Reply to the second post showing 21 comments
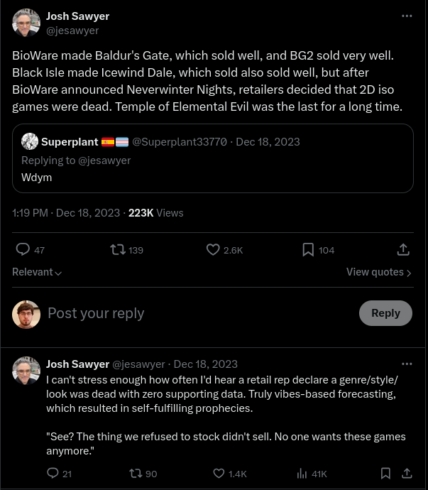Screen dimensions: 428x490 coord(53,473)
